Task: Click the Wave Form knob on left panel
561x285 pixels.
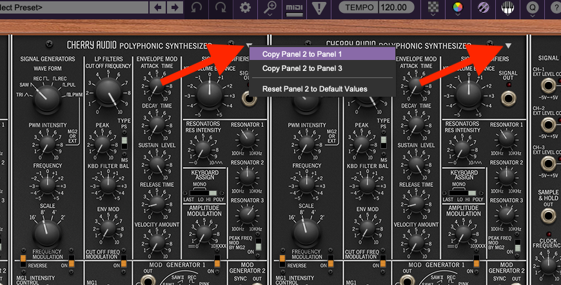Action: point(47,99)
